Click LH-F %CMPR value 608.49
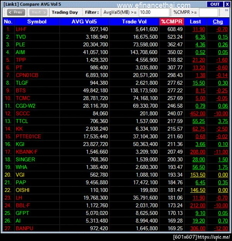This screenshot has height=241, width=232. coord(175,29)
